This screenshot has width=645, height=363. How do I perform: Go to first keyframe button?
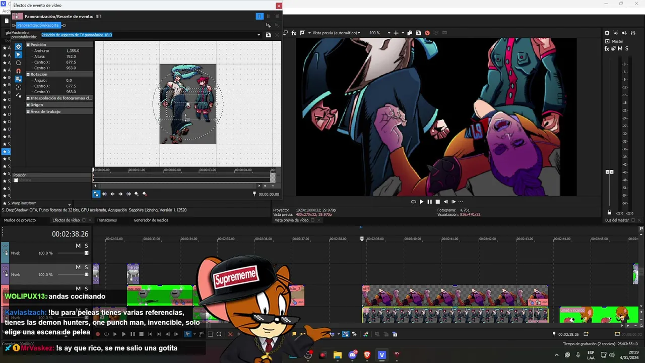click(104, 194)
